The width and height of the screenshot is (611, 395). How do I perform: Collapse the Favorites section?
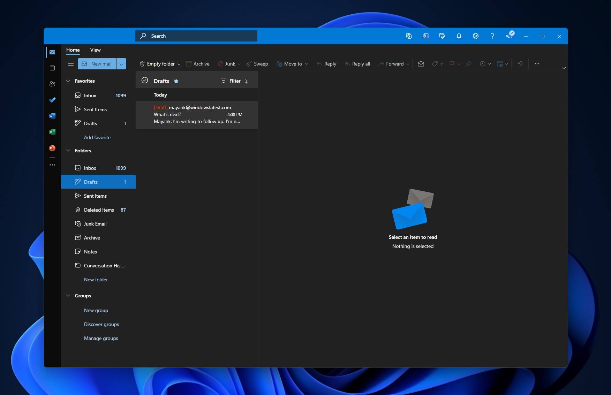click(x=68, y=81)
